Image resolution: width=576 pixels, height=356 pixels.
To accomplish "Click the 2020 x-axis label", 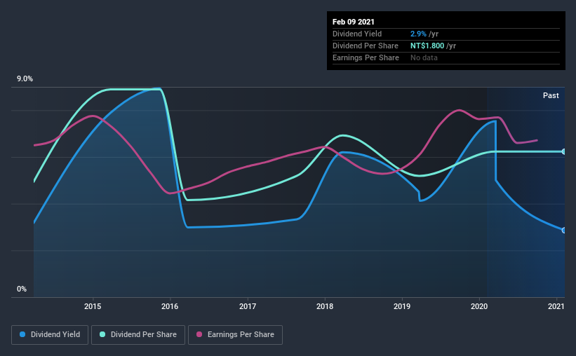I will pos(479,306).
